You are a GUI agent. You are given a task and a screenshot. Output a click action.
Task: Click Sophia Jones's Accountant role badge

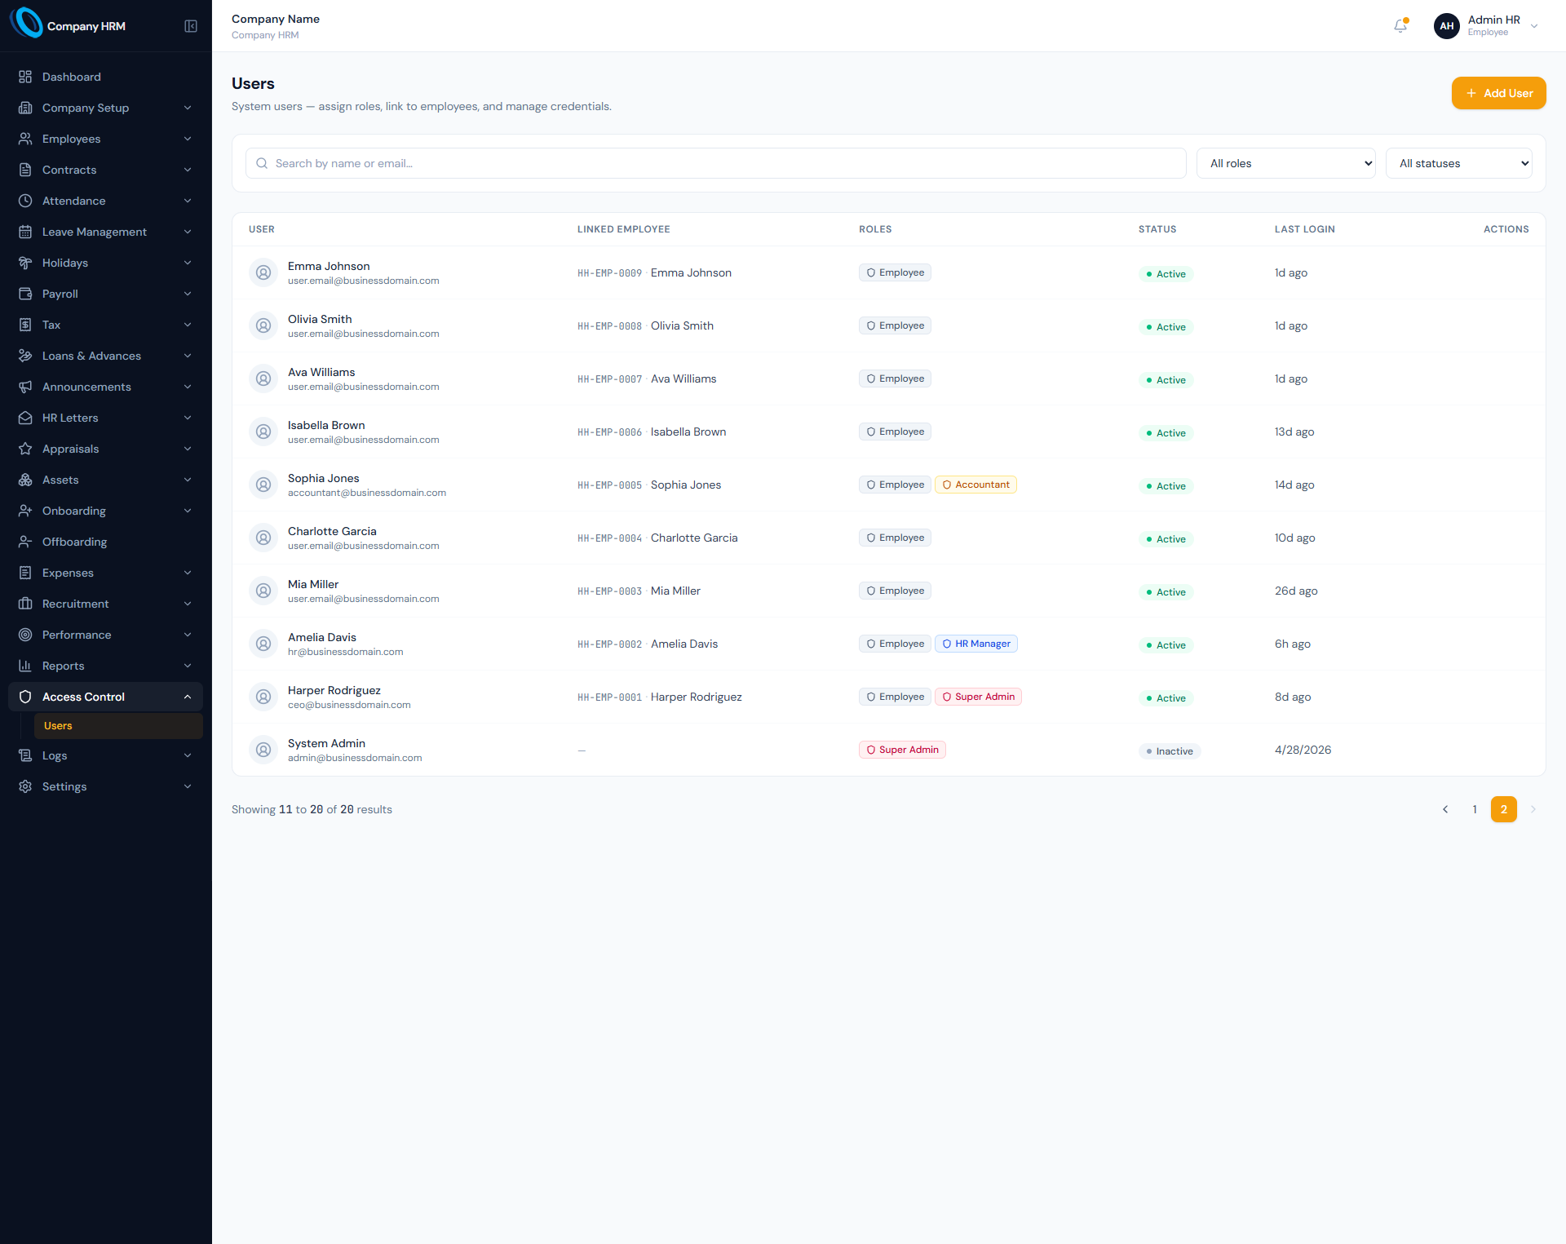[x=975, y=485]
